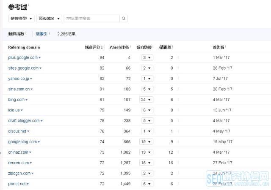Screen dimensions: 271x190
Task: Open yahoo.co.jp domain link
Action: click(19, 79)
